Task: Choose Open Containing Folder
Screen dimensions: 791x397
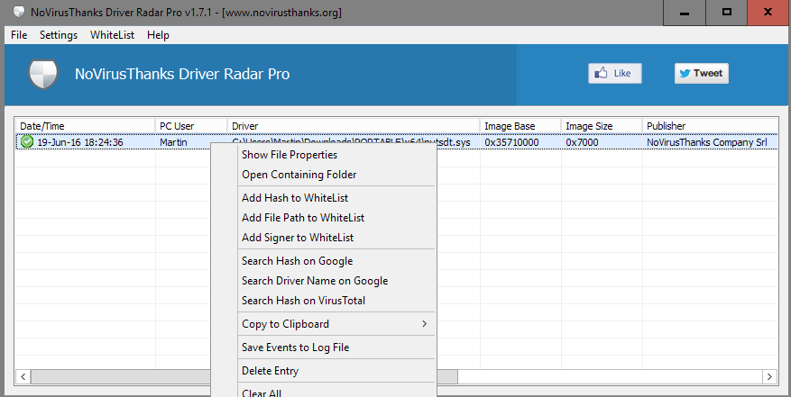Action: [x=324, y=175]
